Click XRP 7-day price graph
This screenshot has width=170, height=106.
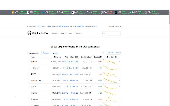coord(110,74)
